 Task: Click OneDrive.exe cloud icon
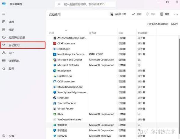pos(55,76)
